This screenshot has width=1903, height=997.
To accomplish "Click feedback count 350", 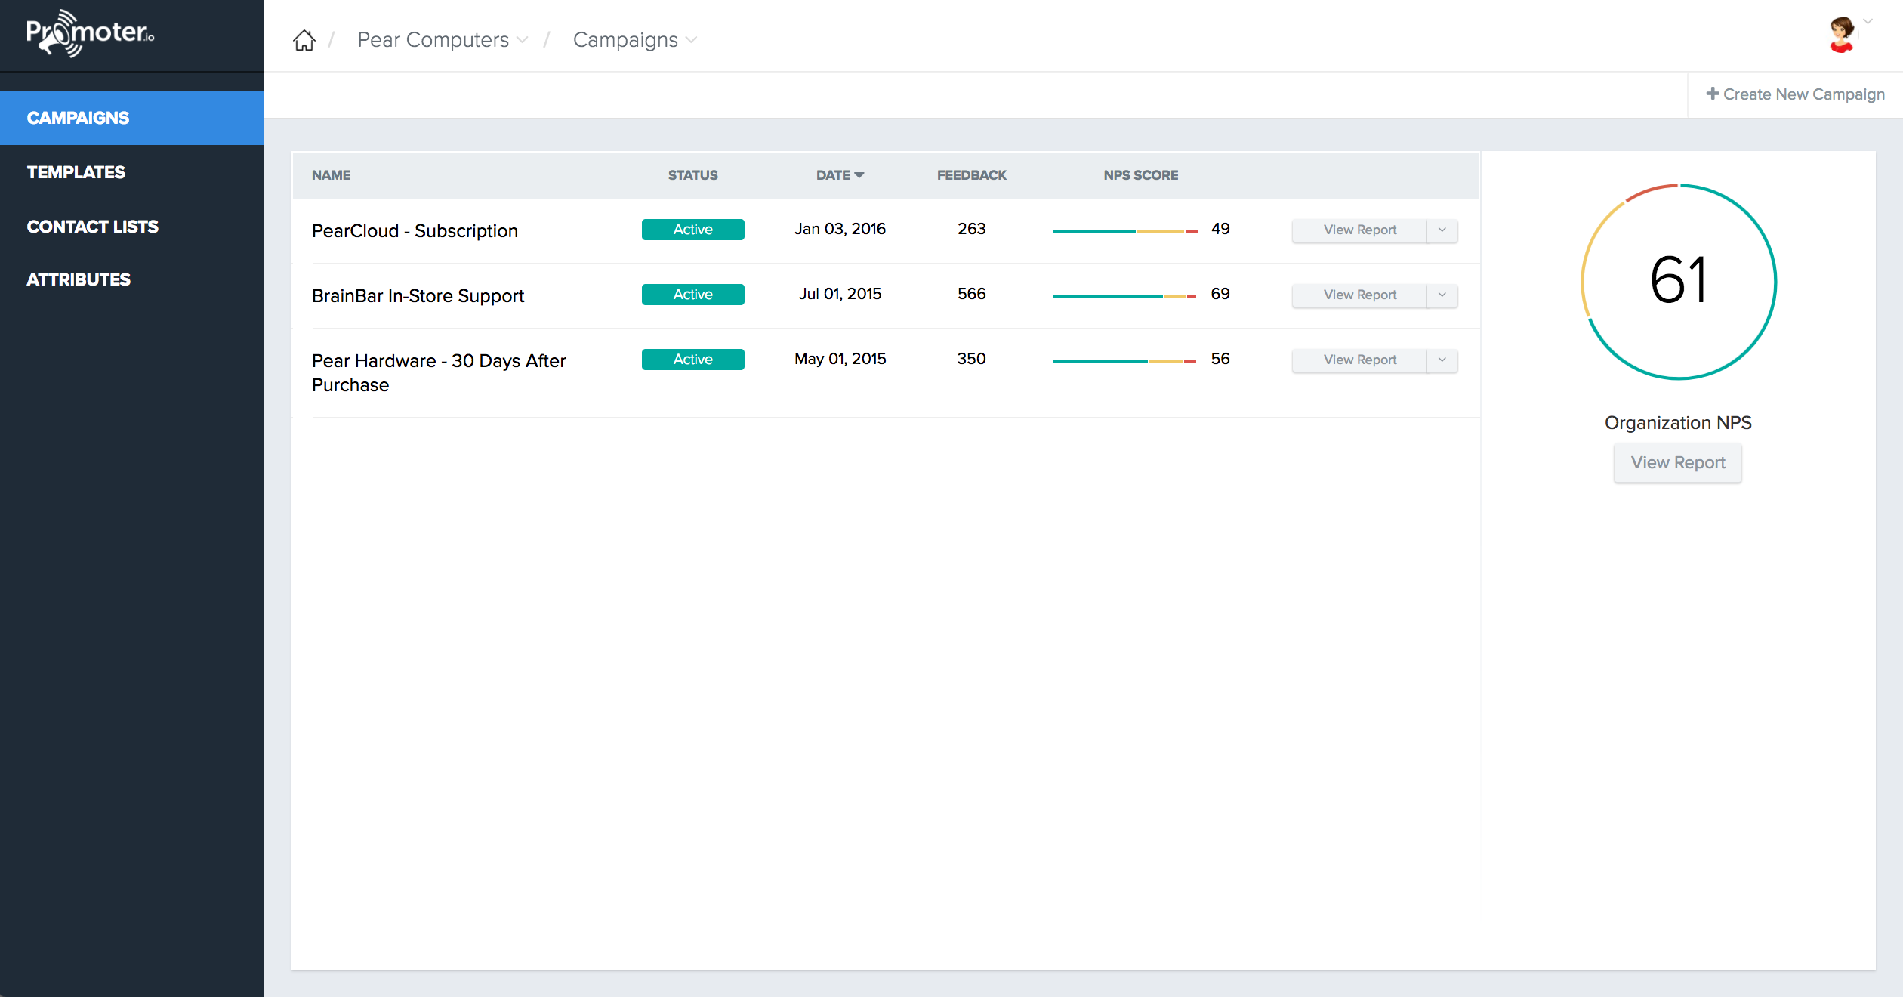I will tap(971, 359).
